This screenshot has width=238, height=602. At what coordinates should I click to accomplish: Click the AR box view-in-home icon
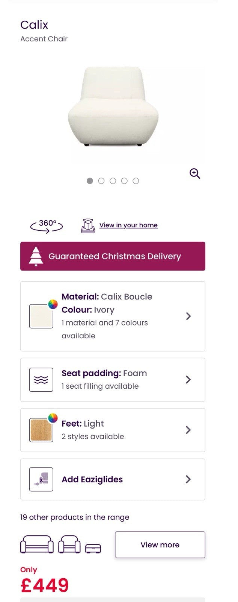click(x=87, y=225)
